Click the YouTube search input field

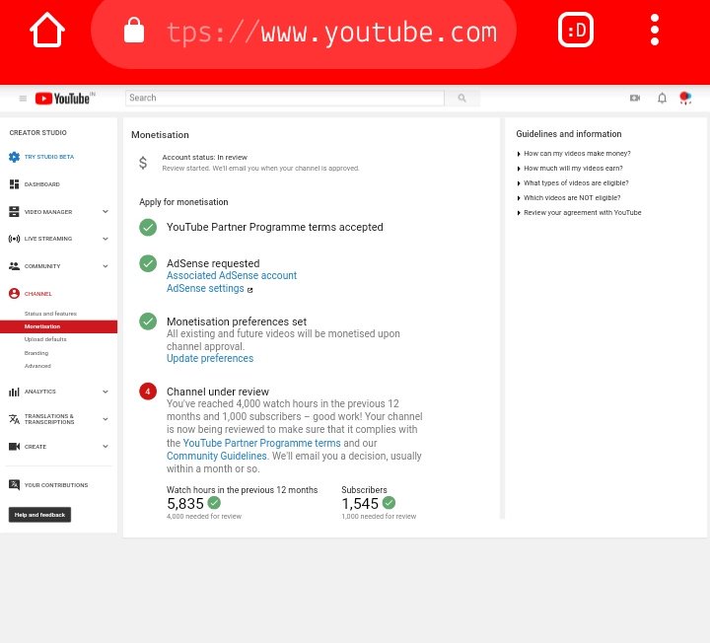coord(285,98)
